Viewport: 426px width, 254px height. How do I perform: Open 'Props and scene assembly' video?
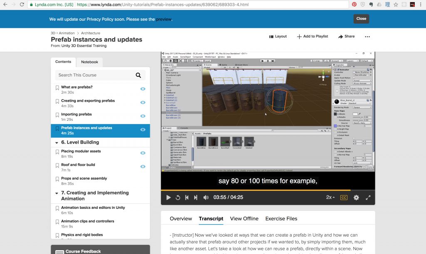tap(84, 178)
